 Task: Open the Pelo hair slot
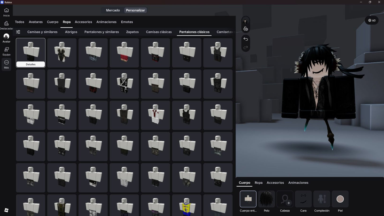[x=267, y=199]
